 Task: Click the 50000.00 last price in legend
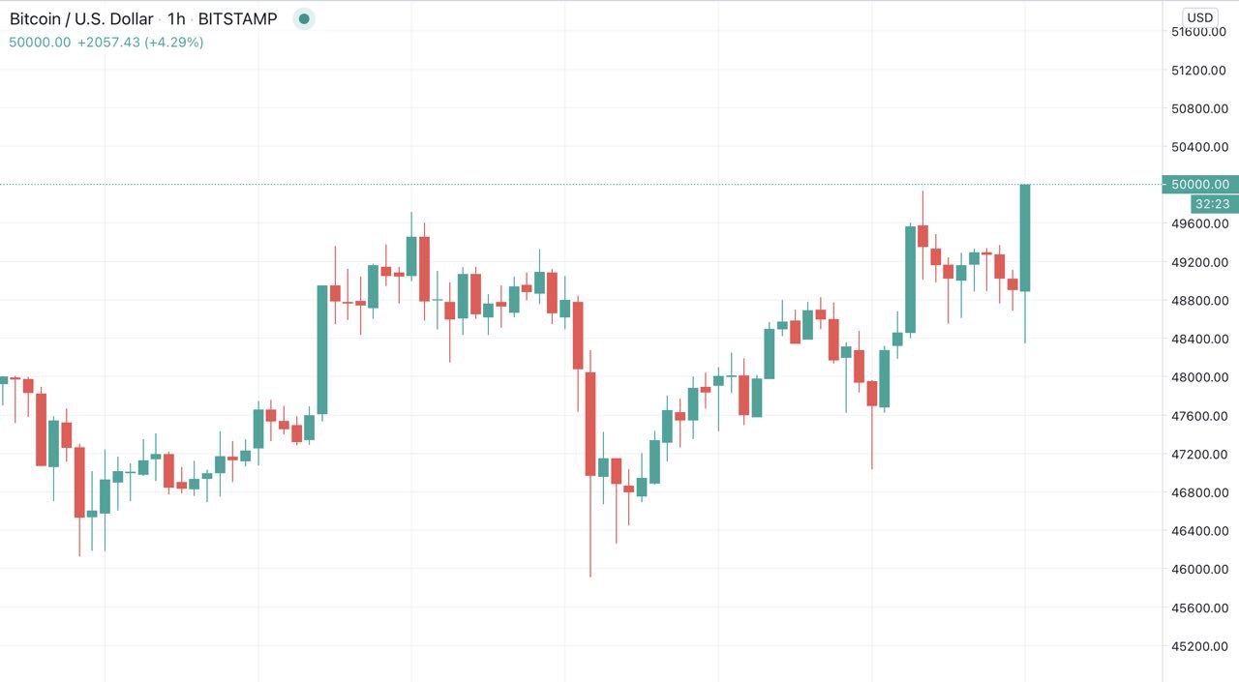pyautogui.click(x=40, y=43)
